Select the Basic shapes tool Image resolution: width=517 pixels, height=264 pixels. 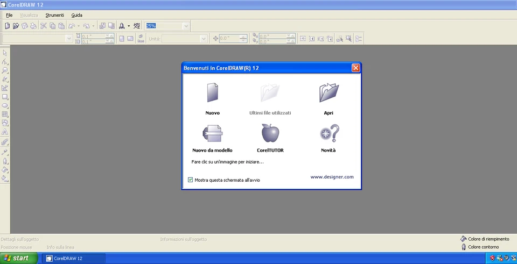5,123
